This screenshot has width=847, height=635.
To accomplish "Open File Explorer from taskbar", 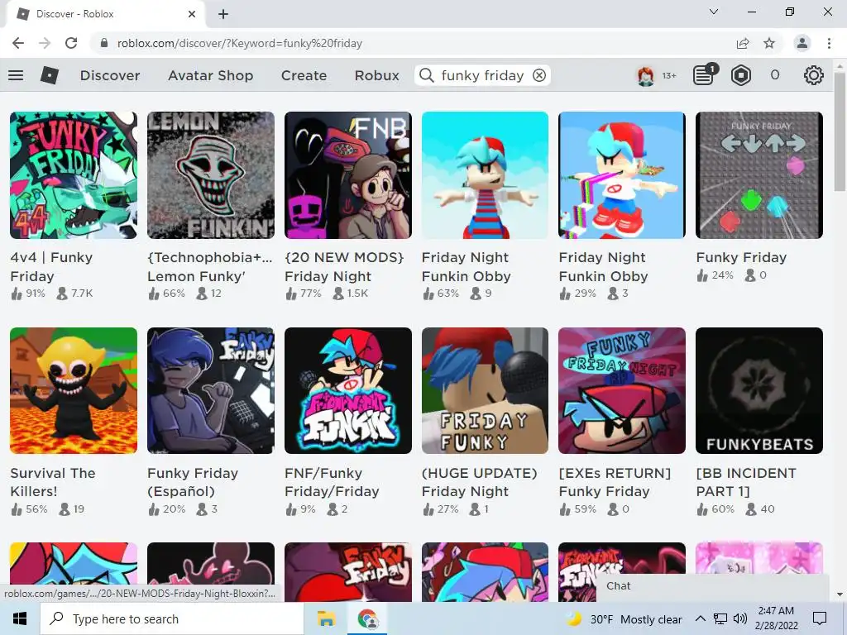I will point(326,618).
